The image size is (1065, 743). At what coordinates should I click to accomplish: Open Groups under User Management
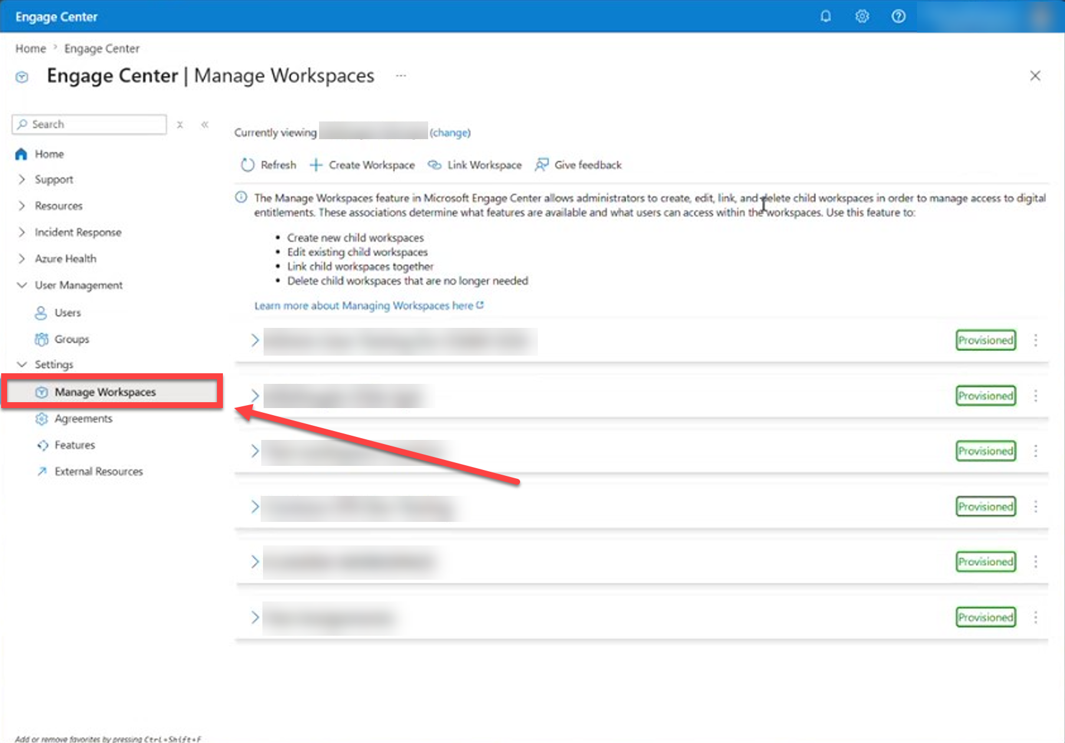[x=71, y=339]
